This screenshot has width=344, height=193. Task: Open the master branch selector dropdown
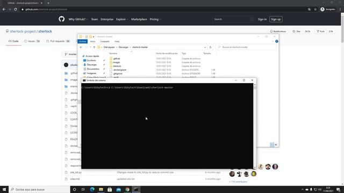pyautogui.click(x=71, y=54)
